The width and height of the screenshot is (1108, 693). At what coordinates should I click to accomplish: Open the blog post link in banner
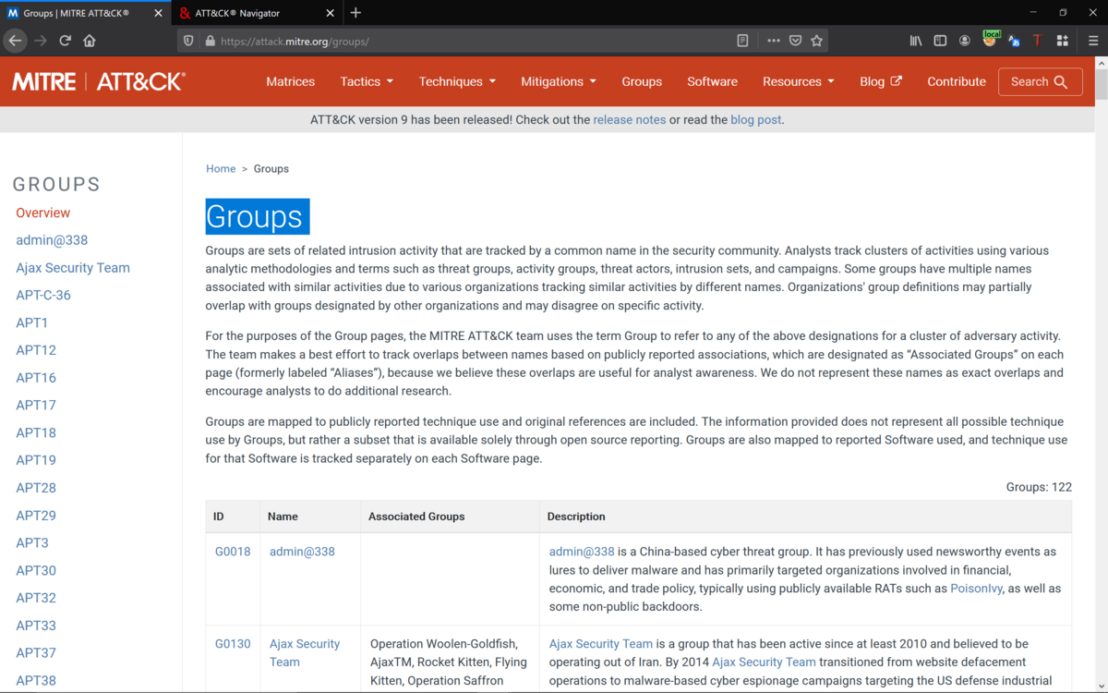pos(755,119)
